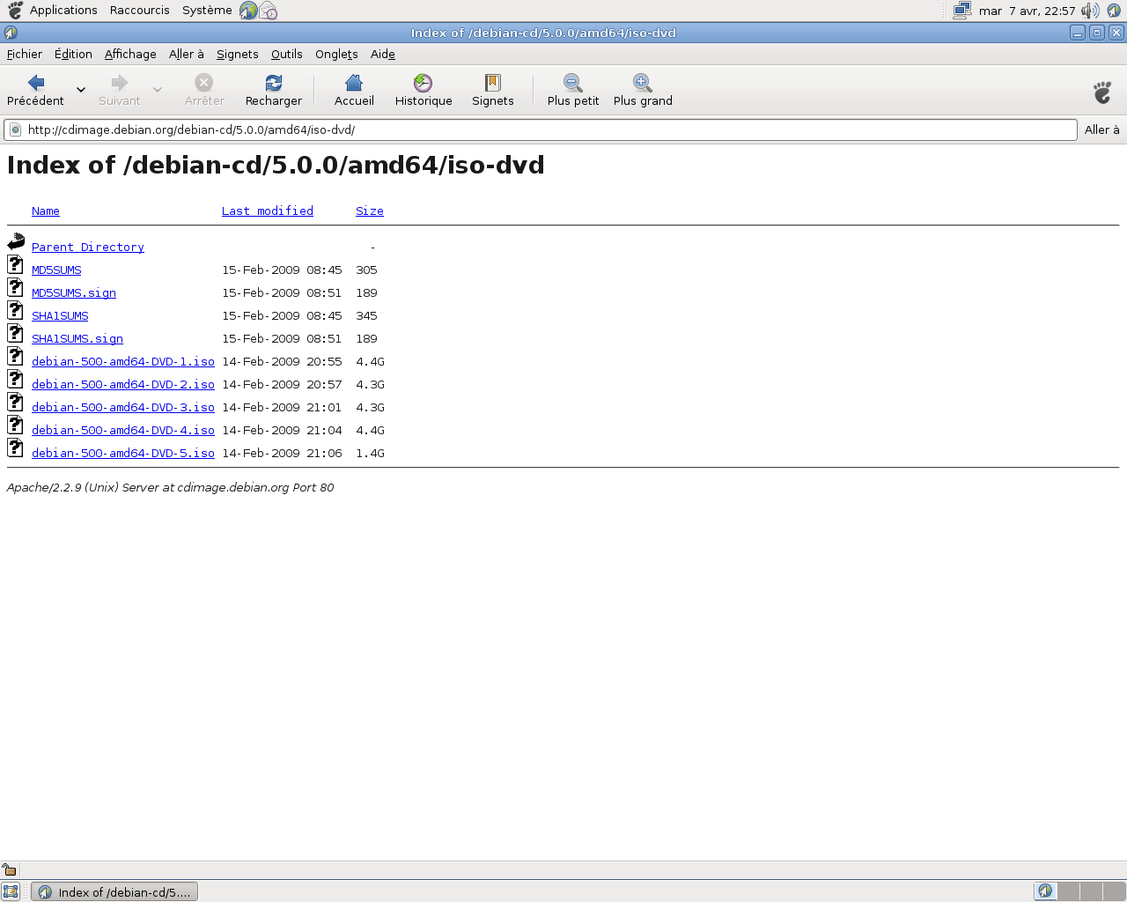Open the Aller à menu
Image resolution: width=1127 pixels, height=902 pixels.
187,54
